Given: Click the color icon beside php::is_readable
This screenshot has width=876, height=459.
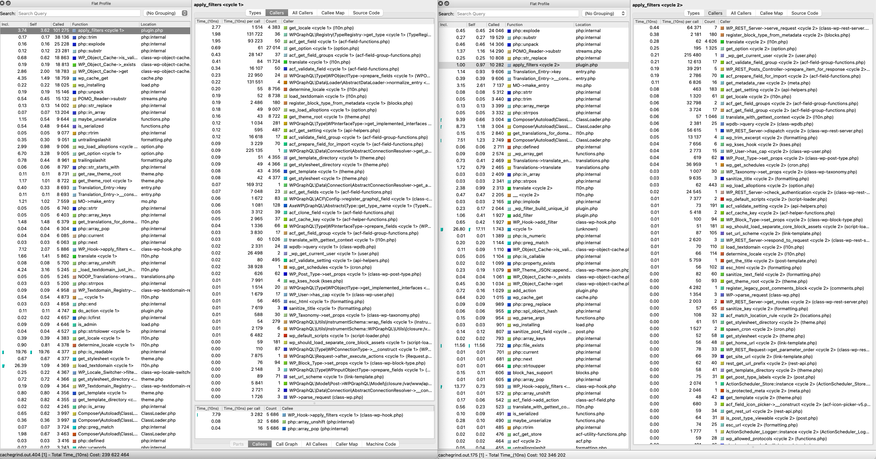Looking at the screenshot, I should [74, 352].
